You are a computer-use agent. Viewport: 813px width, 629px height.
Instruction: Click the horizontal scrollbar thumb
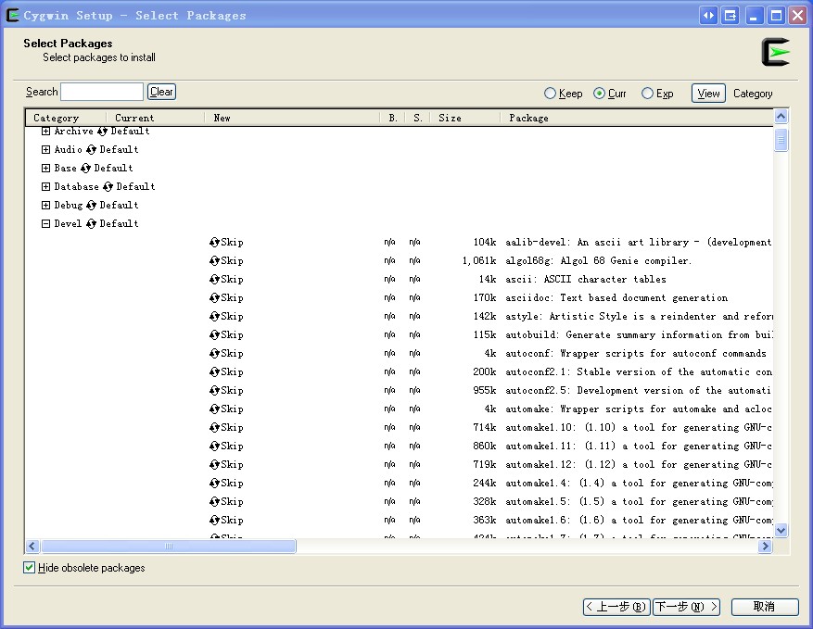(x=168, y=547)
